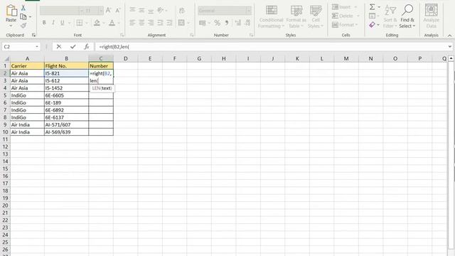The width and height of the screenshot is (455, 256).
Task: Click cell B8 containing 6E-6137
Action: 66,117
